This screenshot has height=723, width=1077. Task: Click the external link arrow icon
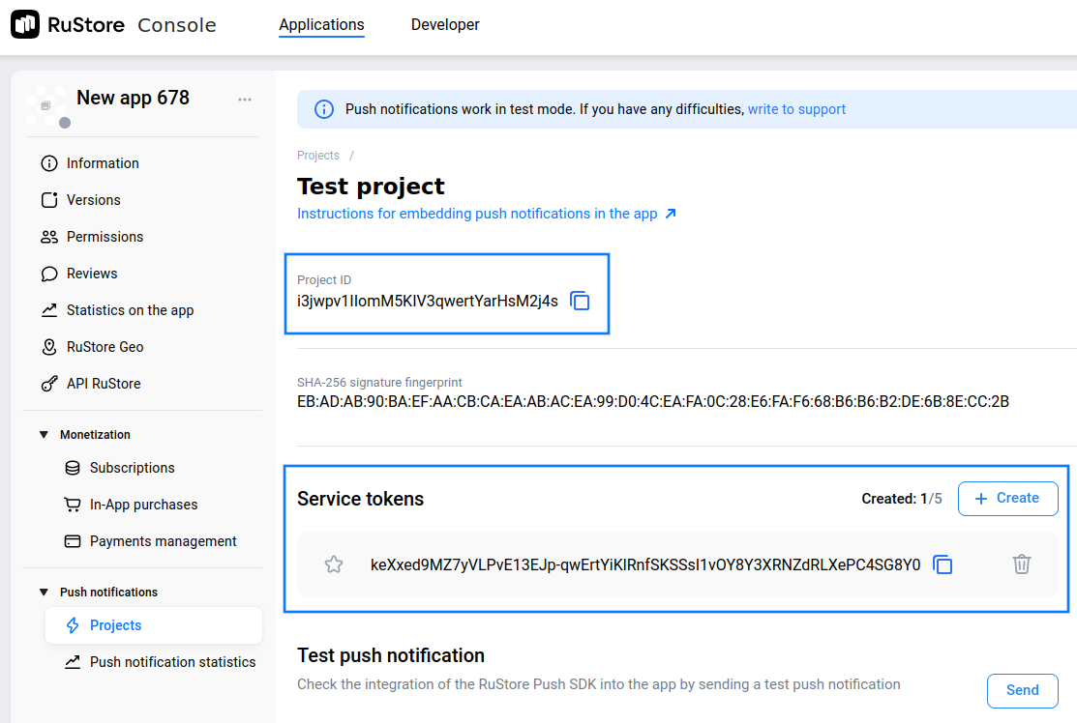(671, 214)
